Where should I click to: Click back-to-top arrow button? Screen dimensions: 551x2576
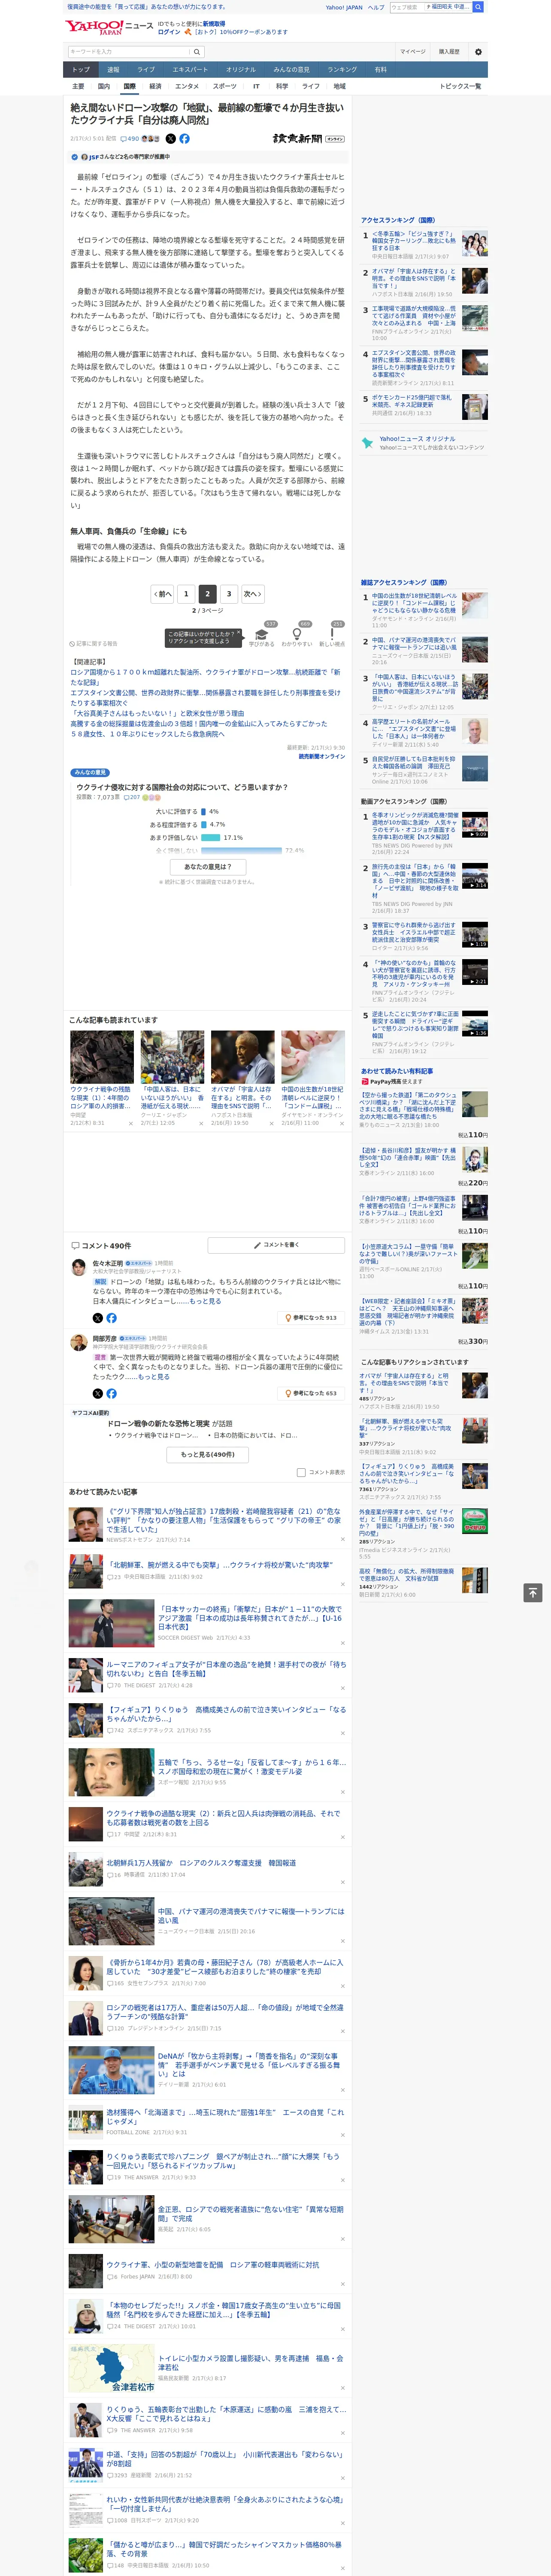coord(533,1592)
